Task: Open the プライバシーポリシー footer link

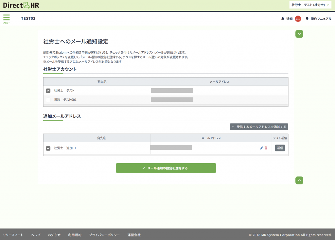Action: point(104,235)
